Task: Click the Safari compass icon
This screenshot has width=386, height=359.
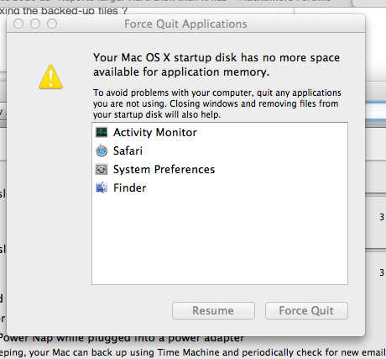Action: coord(102,150)
